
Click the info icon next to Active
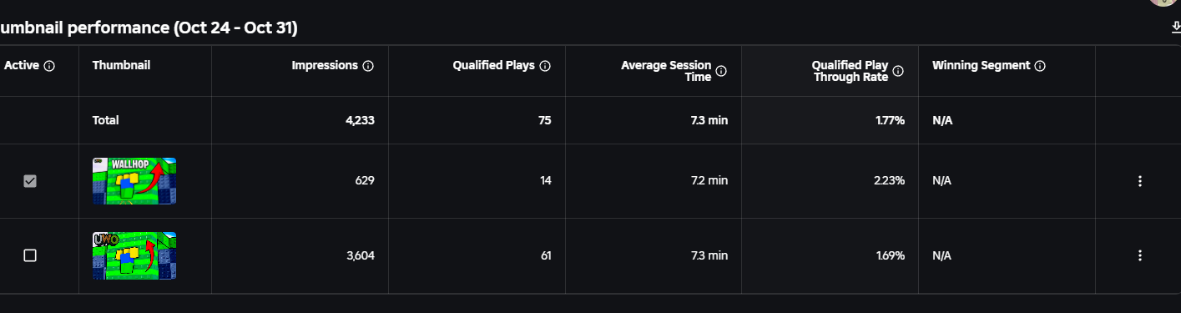(49, 66)
